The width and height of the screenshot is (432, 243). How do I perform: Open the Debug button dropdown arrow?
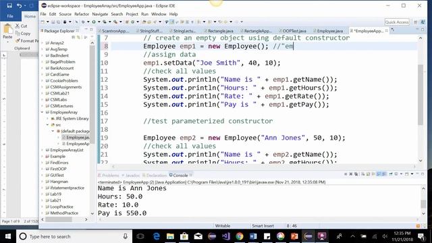(x=88, y=22)
